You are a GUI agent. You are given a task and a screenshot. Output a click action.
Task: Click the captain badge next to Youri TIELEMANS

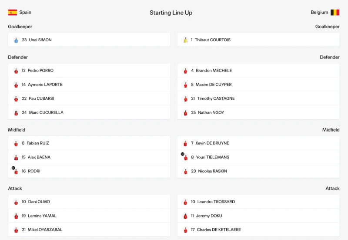(182, 154)
